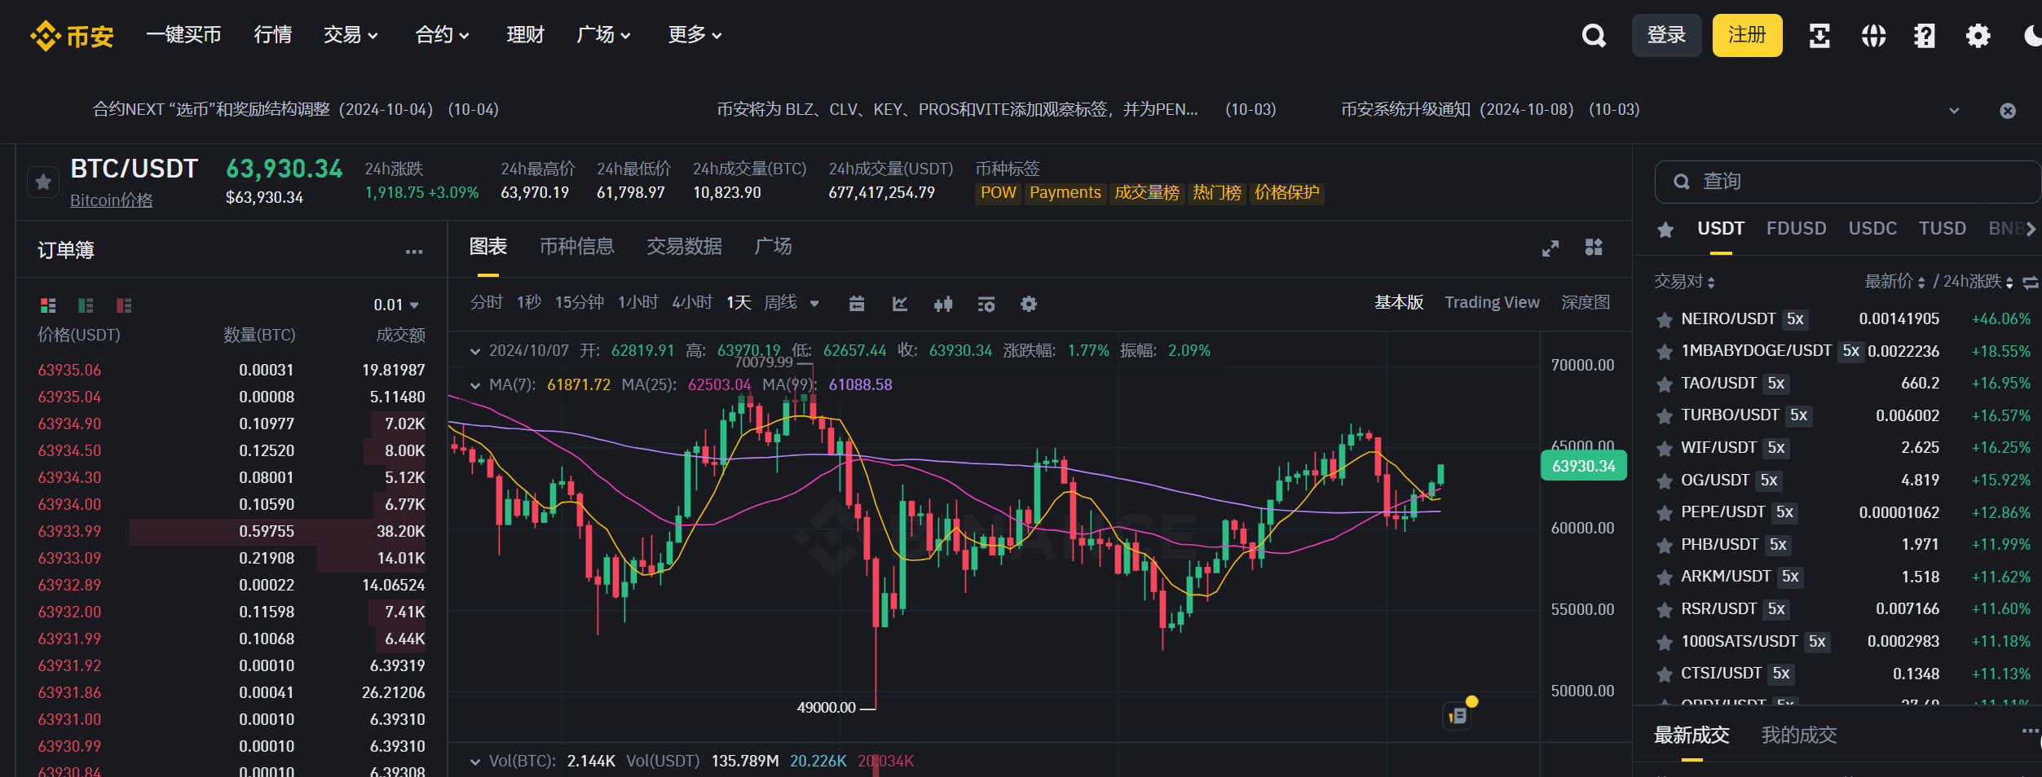Open the 0.01 price precision dropdown
2042x777 pixels.
point(396,305)
